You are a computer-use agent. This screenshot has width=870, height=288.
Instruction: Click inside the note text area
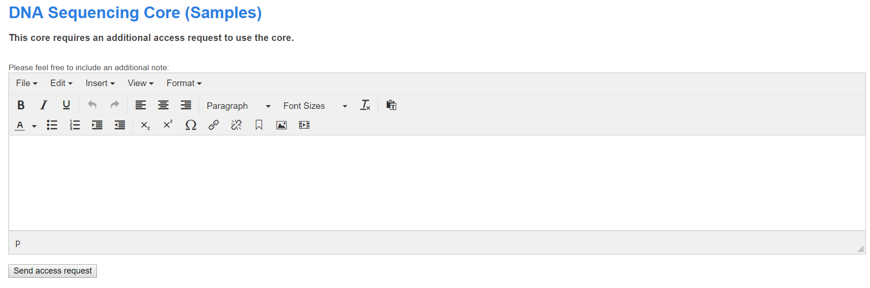436,182
